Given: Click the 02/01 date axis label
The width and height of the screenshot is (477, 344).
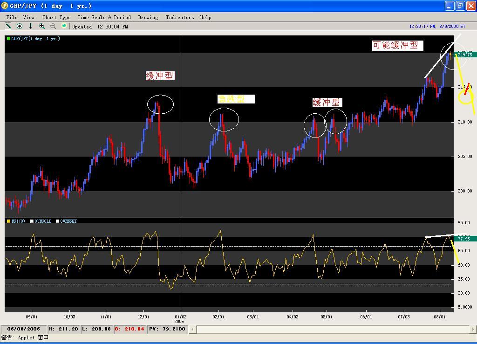Looking at the screenshot, I should 218,316.
